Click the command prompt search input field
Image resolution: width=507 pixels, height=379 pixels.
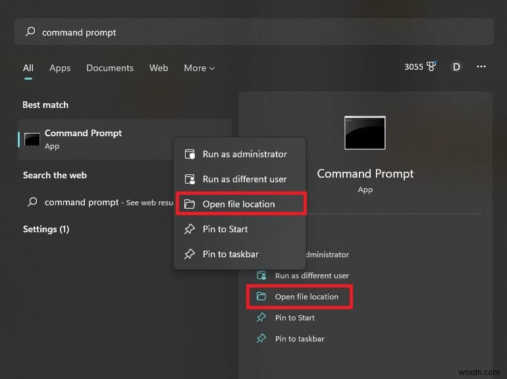pyautogui.click(x=254, y=32)
